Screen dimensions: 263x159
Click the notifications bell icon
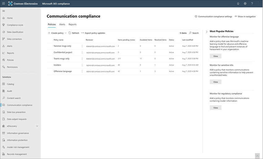[x=238, y=3]
